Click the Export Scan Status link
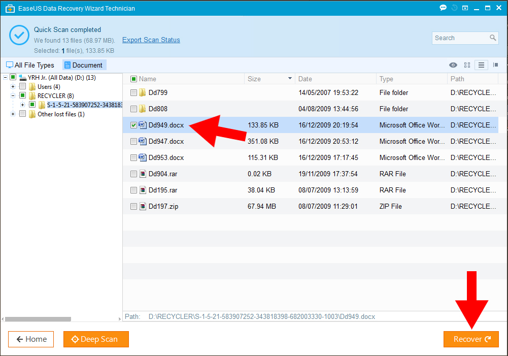The width and height of the screenshot is (508, 356). coord(151,40)
